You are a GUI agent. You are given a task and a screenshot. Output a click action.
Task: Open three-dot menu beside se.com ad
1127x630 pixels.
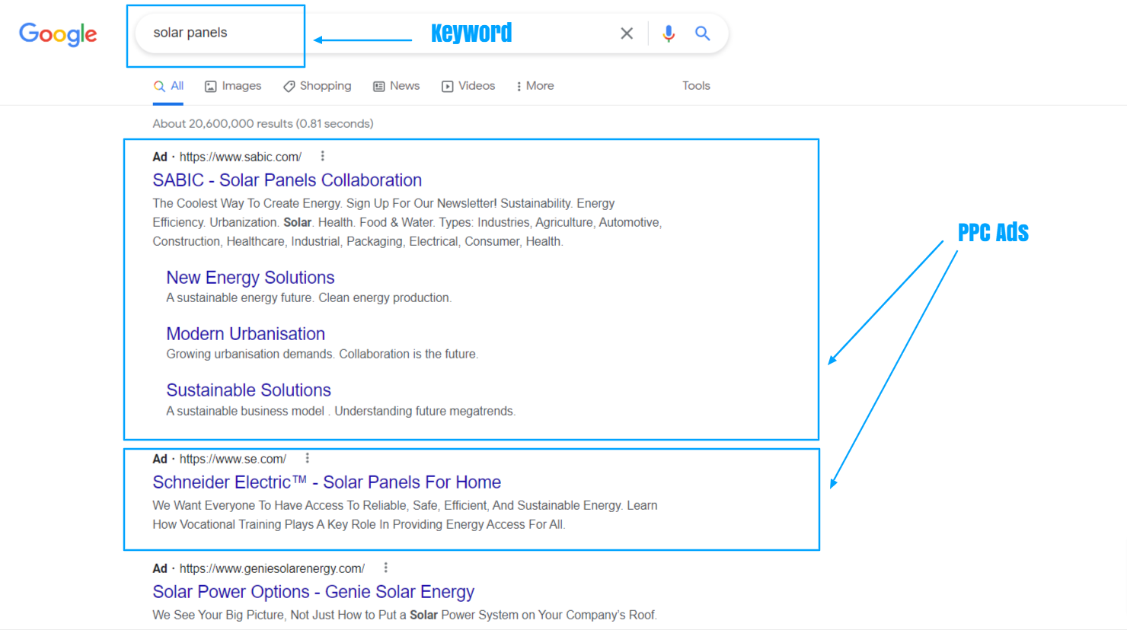coord(308,458)
